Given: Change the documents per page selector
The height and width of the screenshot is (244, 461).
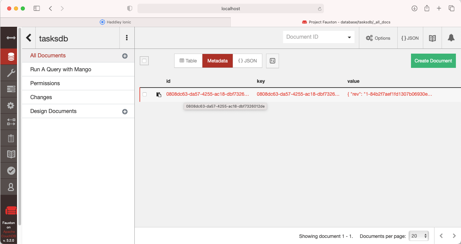Looking at the screenshot, I should (418, 236).
